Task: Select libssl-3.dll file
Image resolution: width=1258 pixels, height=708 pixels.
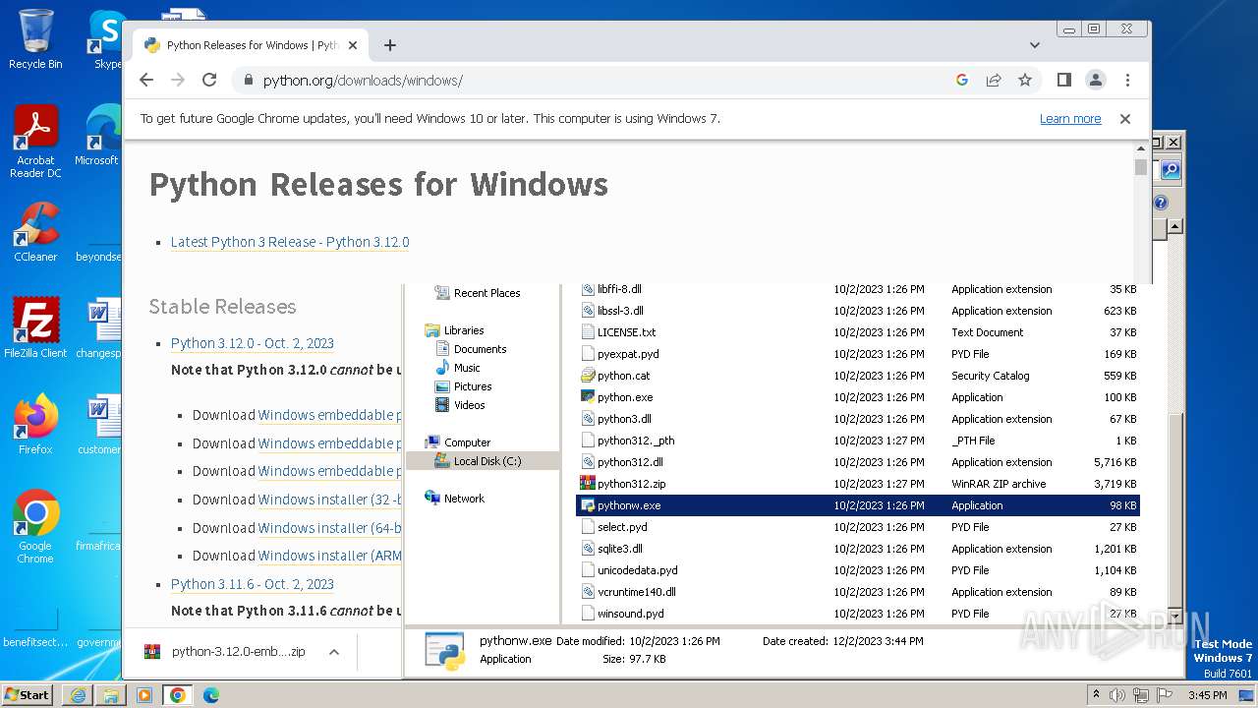Action: click(620, 311)
